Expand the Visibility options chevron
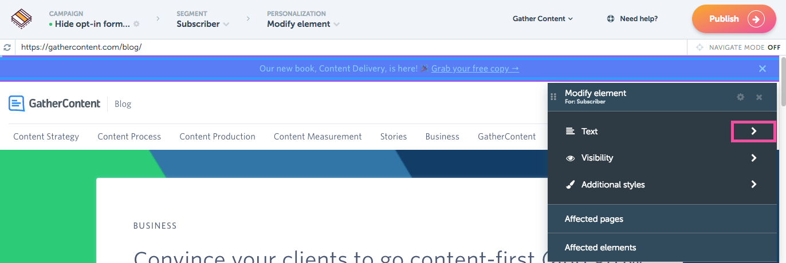Screen dimensions: 786x263 click(754, 158)
